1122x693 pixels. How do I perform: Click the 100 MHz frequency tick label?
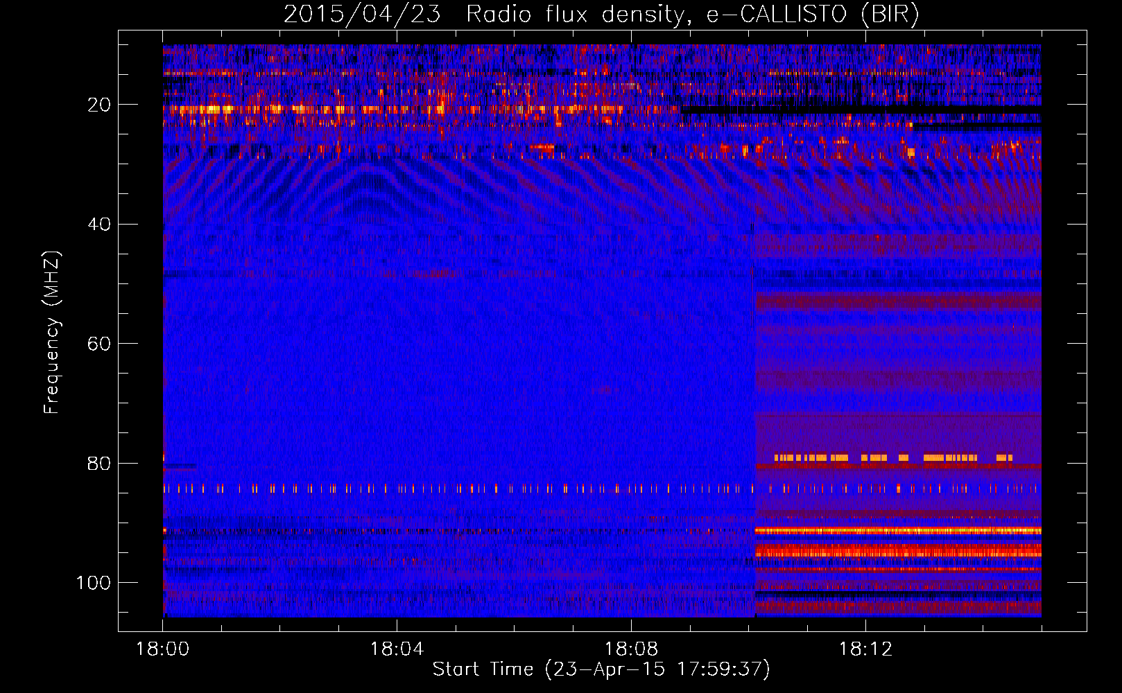tap(94, 583)
